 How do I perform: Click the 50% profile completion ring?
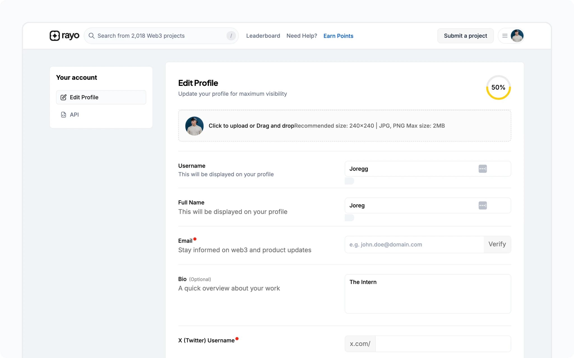[498, 88]
